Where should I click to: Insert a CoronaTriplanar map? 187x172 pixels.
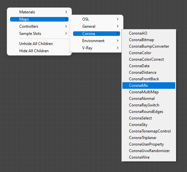[149, 138]
